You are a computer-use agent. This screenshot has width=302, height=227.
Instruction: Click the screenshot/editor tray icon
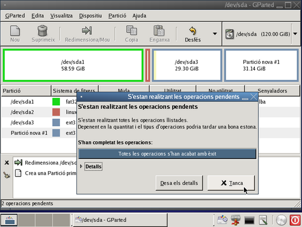(x=263, y=220)
